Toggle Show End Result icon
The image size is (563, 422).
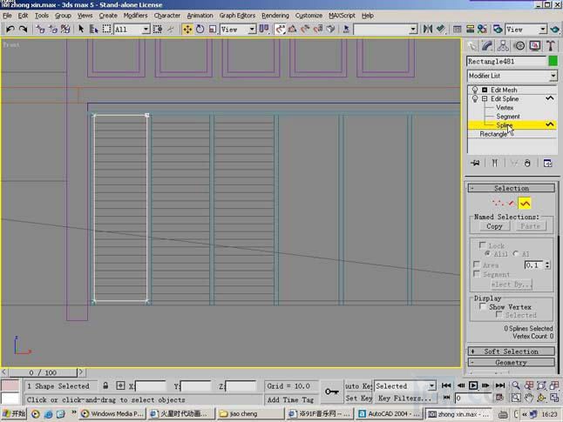[x=495, y=164]
